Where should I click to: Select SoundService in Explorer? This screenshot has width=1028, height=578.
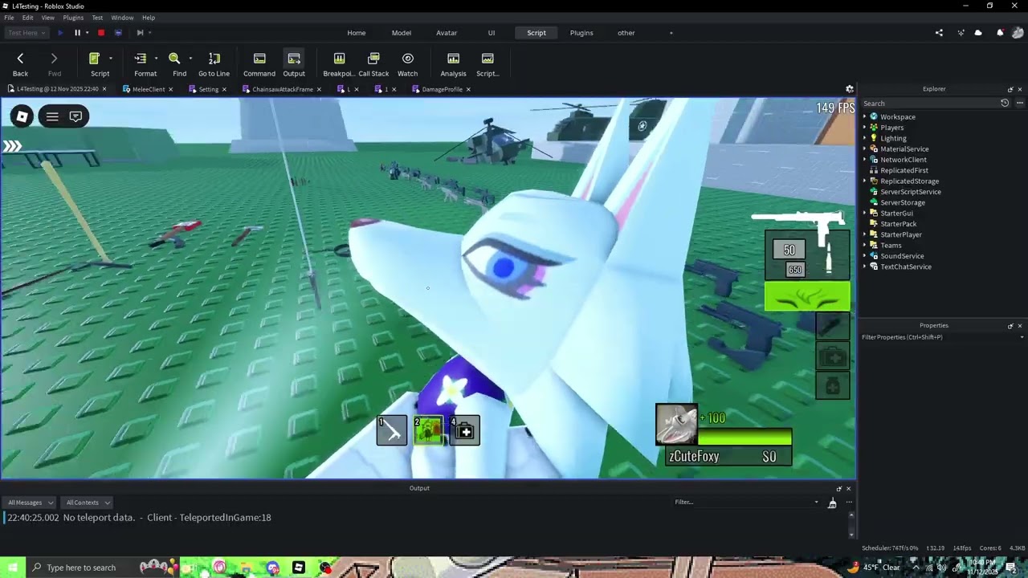pyautogui.click(x=902, y=256)
